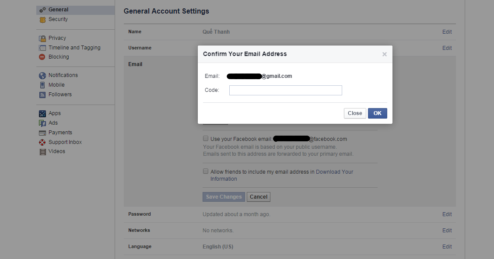The image size is (494, 259).
Task: Click the red Blocking icon
Action: (x=42, y=57)
